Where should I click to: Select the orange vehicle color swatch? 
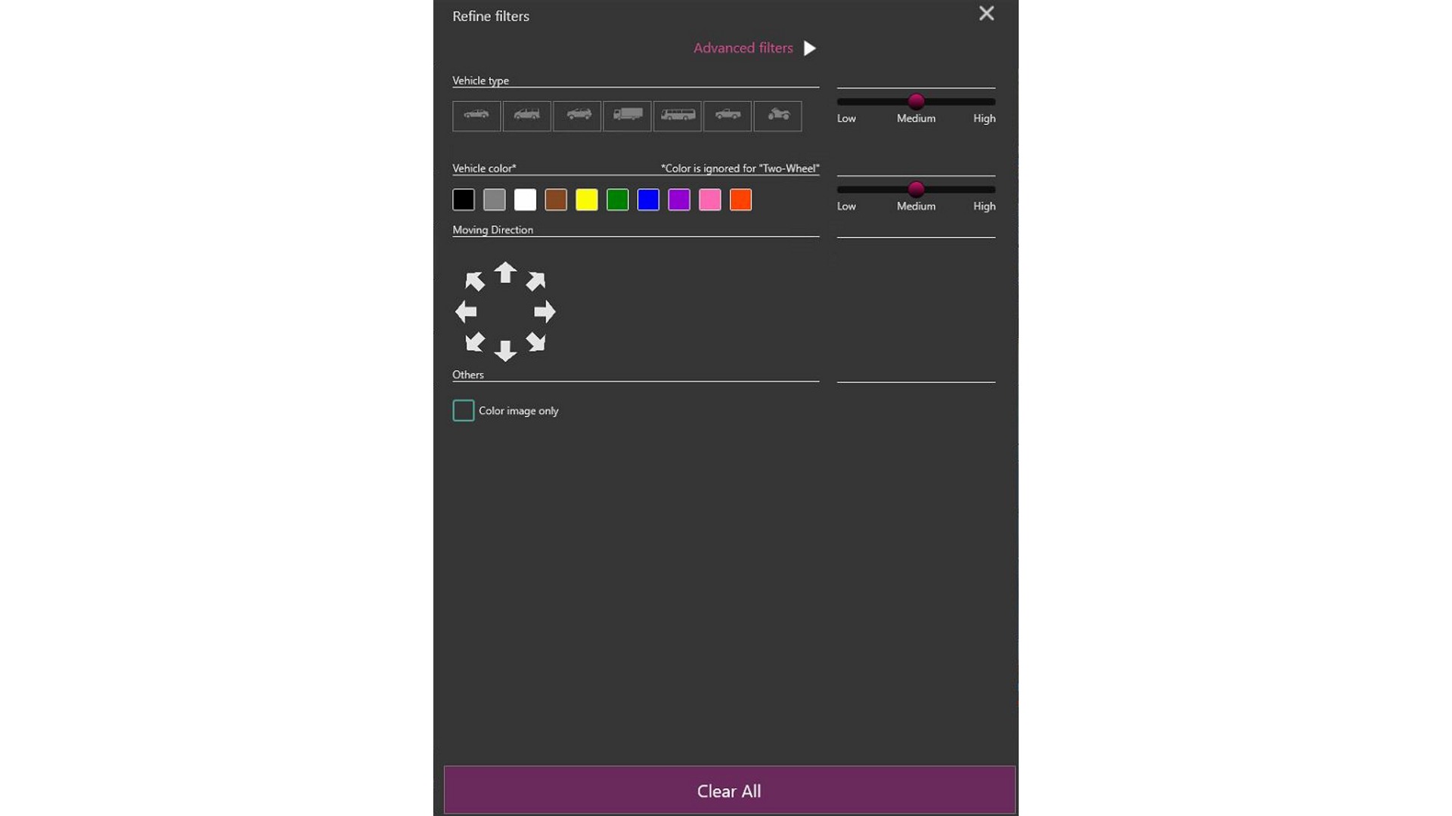tap(740, 199)
